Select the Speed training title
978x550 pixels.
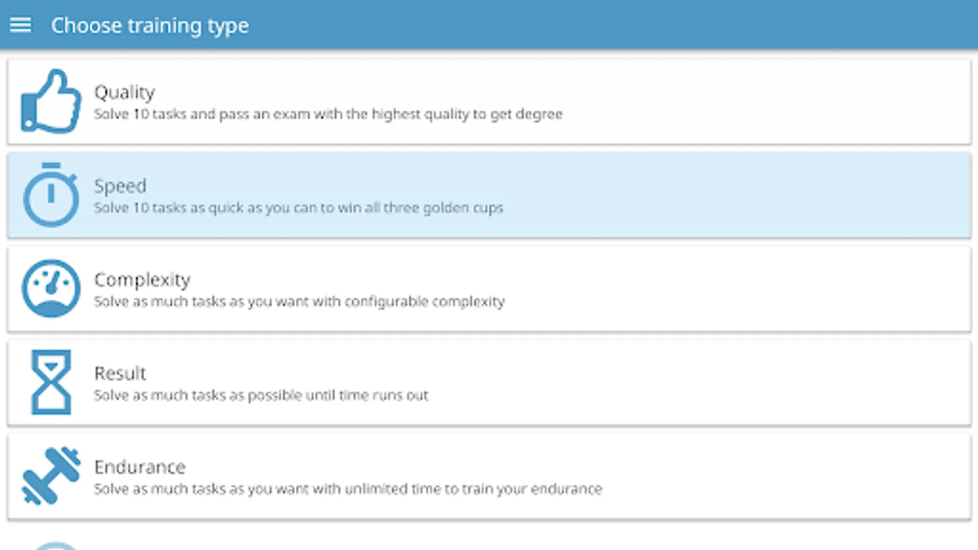pos(120,185)
